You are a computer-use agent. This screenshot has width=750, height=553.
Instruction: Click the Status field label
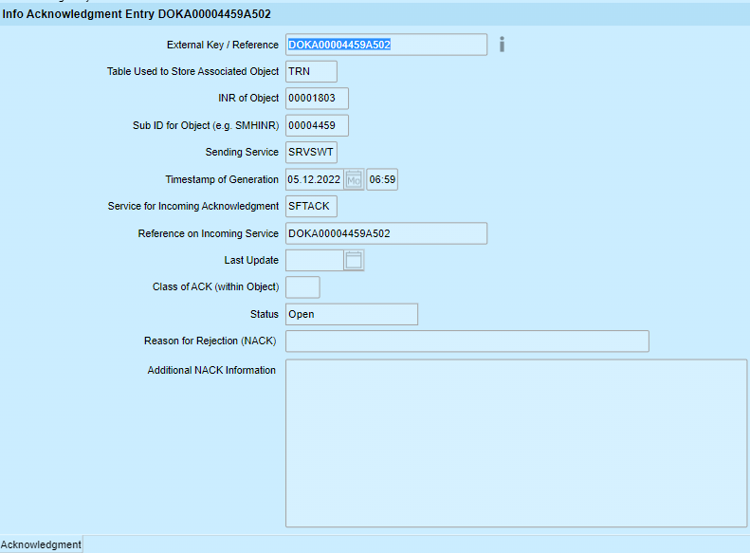coord(265,314)
